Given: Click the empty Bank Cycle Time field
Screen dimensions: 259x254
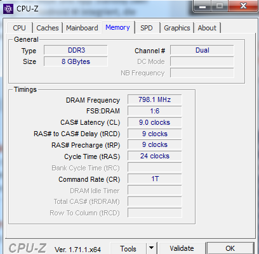Looking at the screenshot, I should click(x=154, y=167).
